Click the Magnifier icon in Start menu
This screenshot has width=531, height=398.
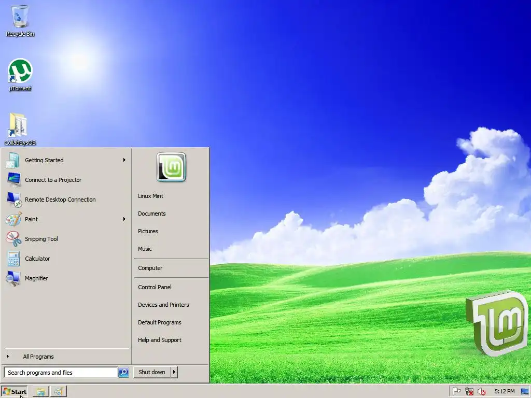pos(13,278)
